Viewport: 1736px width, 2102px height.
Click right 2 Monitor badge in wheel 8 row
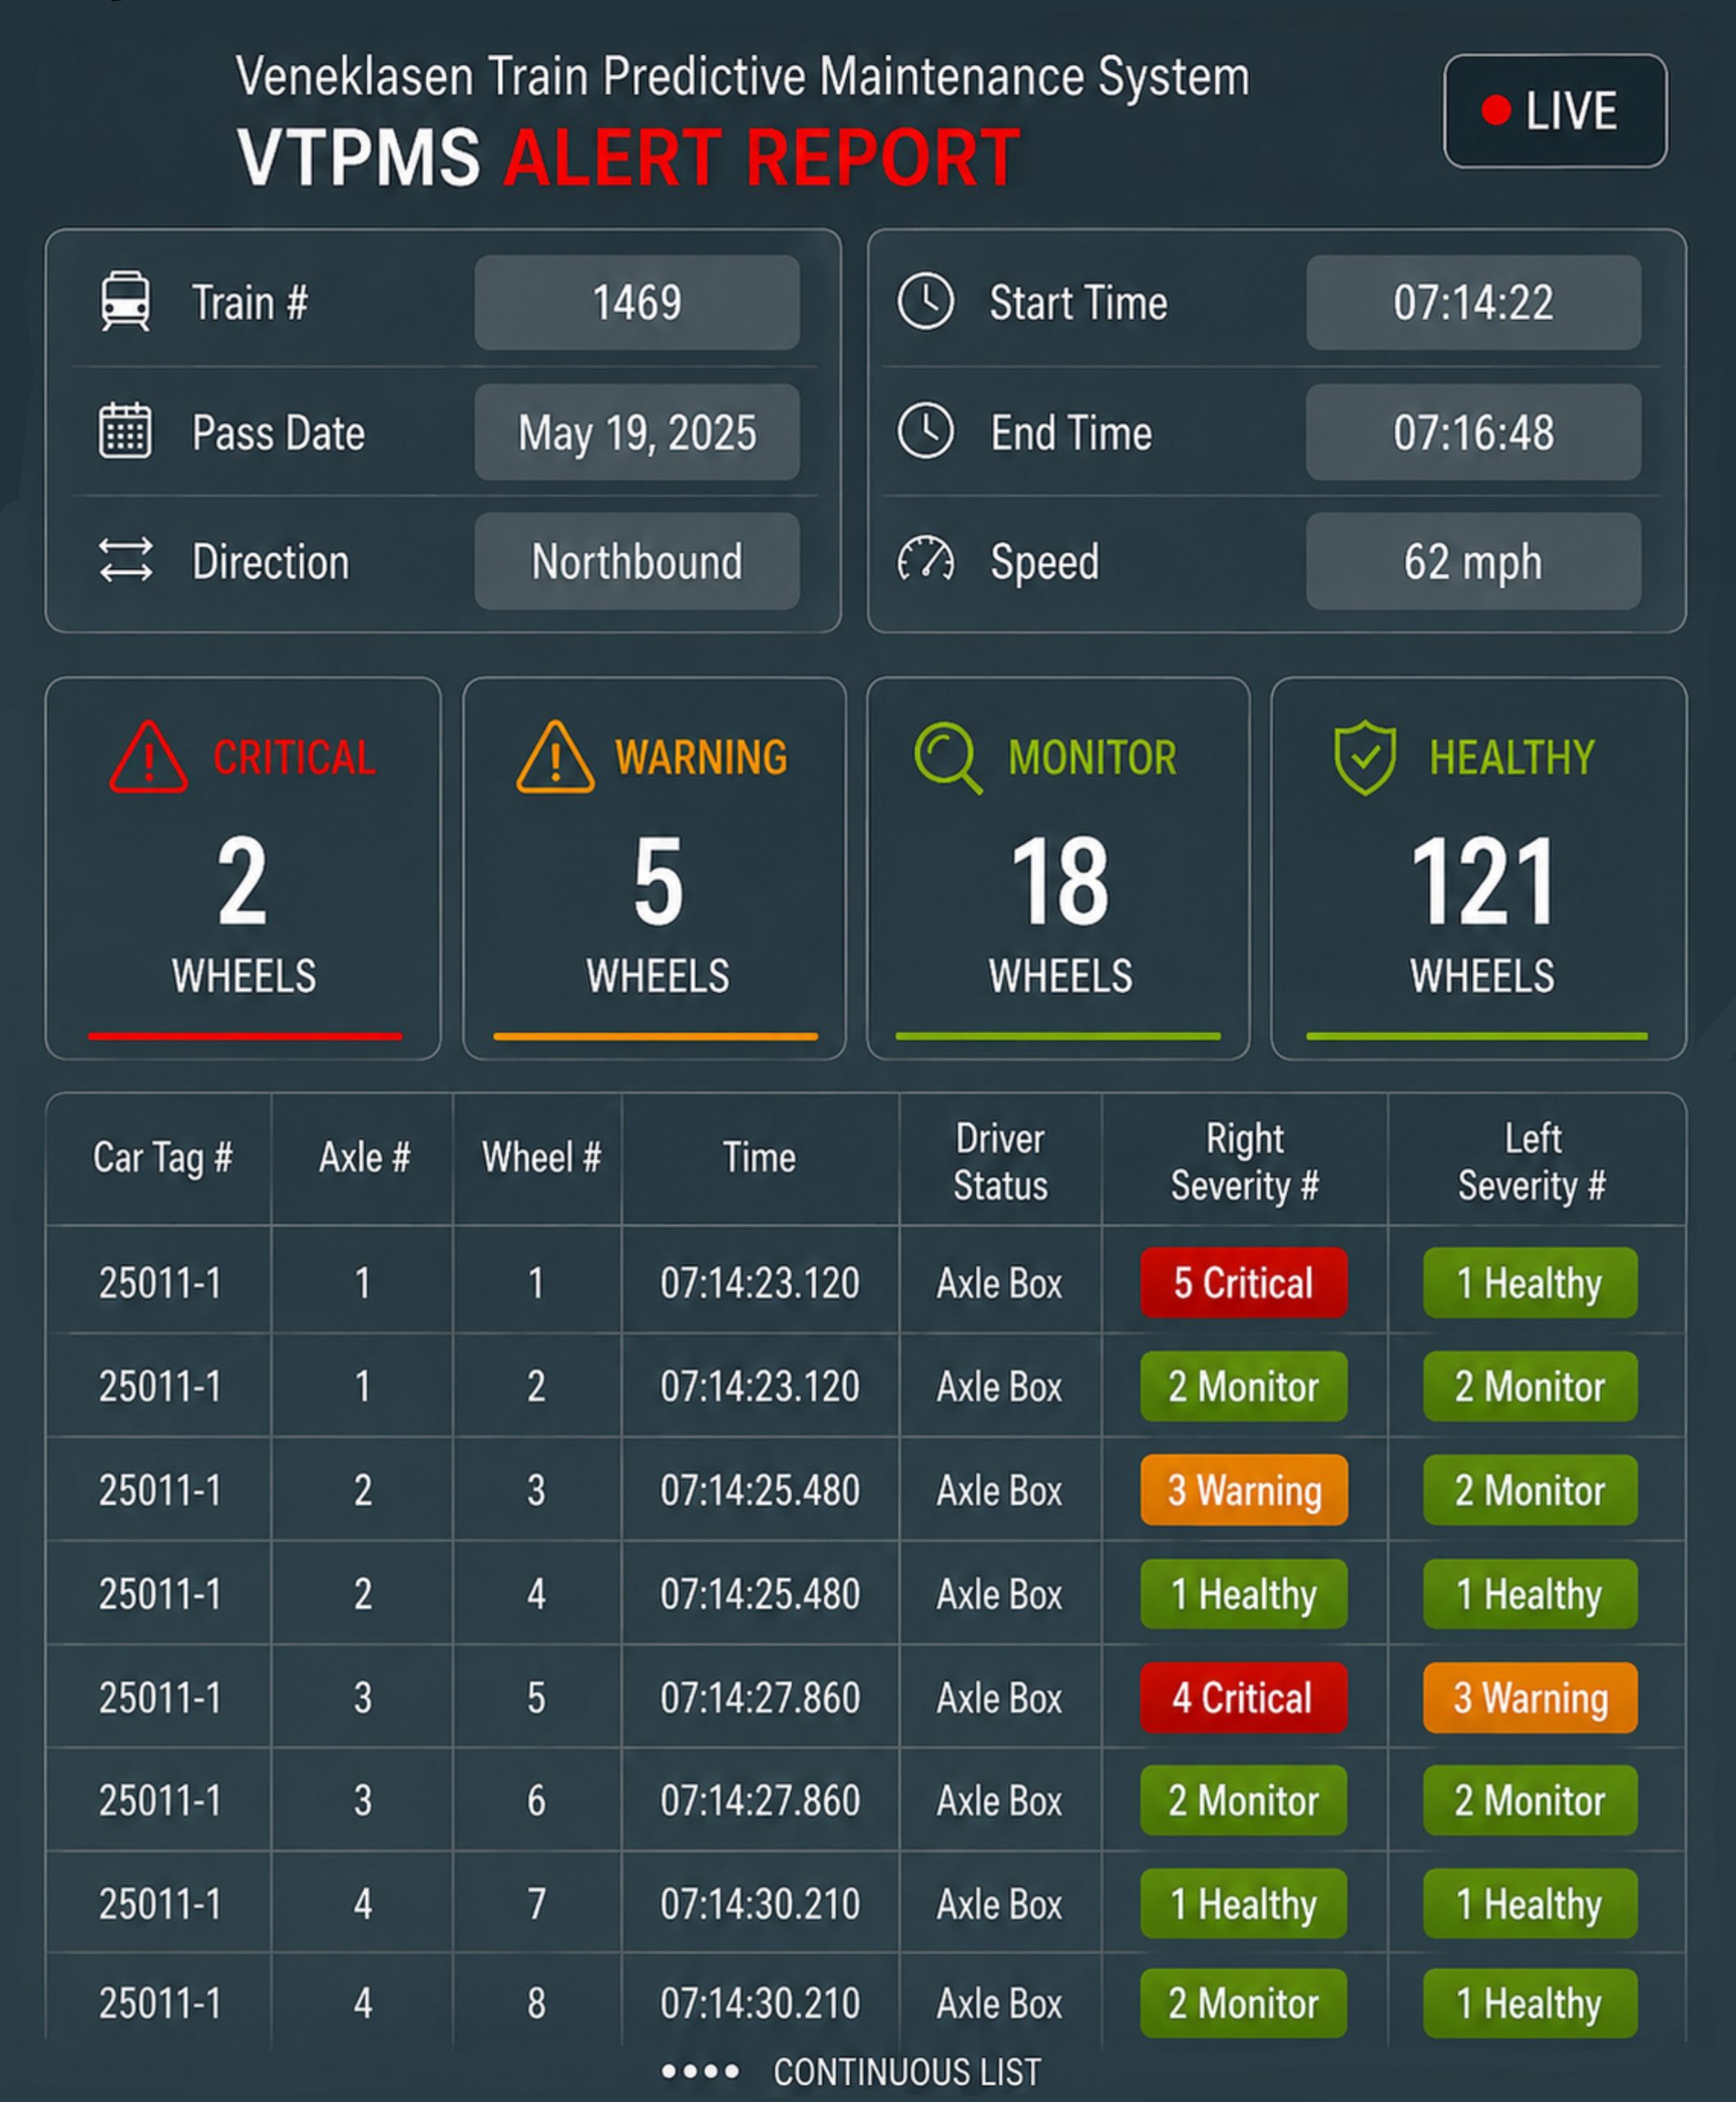[1244, 2004]
